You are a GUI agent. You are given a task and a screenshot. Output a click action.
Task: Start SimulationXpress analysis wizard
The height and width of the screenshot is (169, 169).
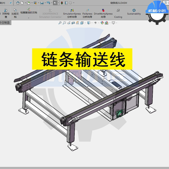72,14
